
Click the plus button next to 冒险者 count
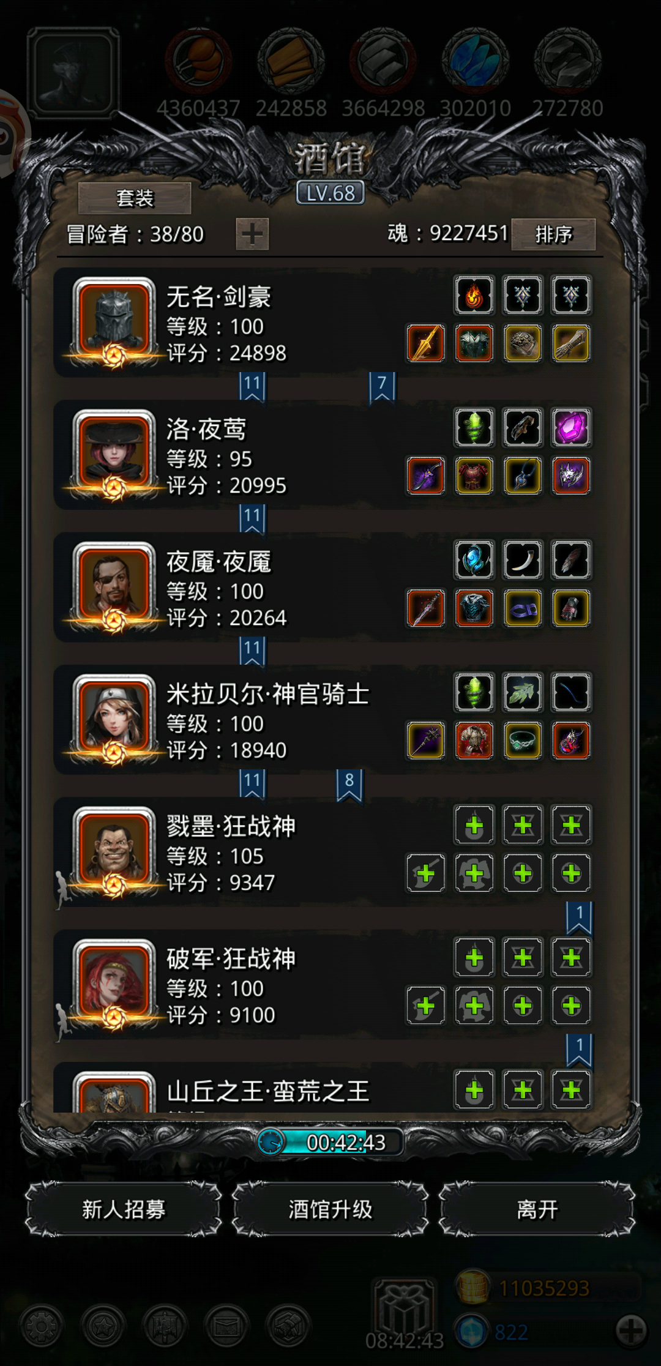(252, 234)
